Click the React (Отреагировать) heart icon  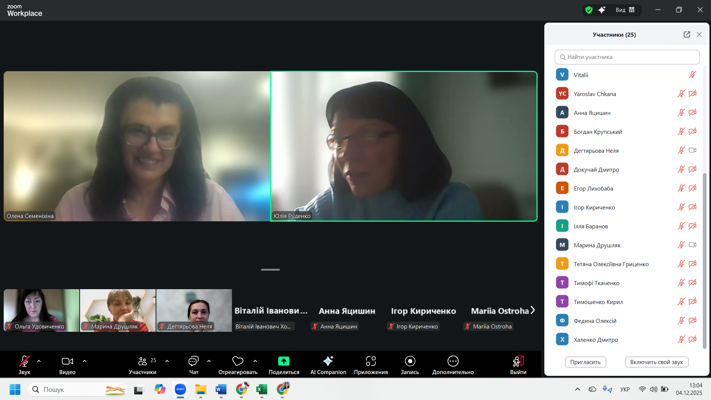237,361
